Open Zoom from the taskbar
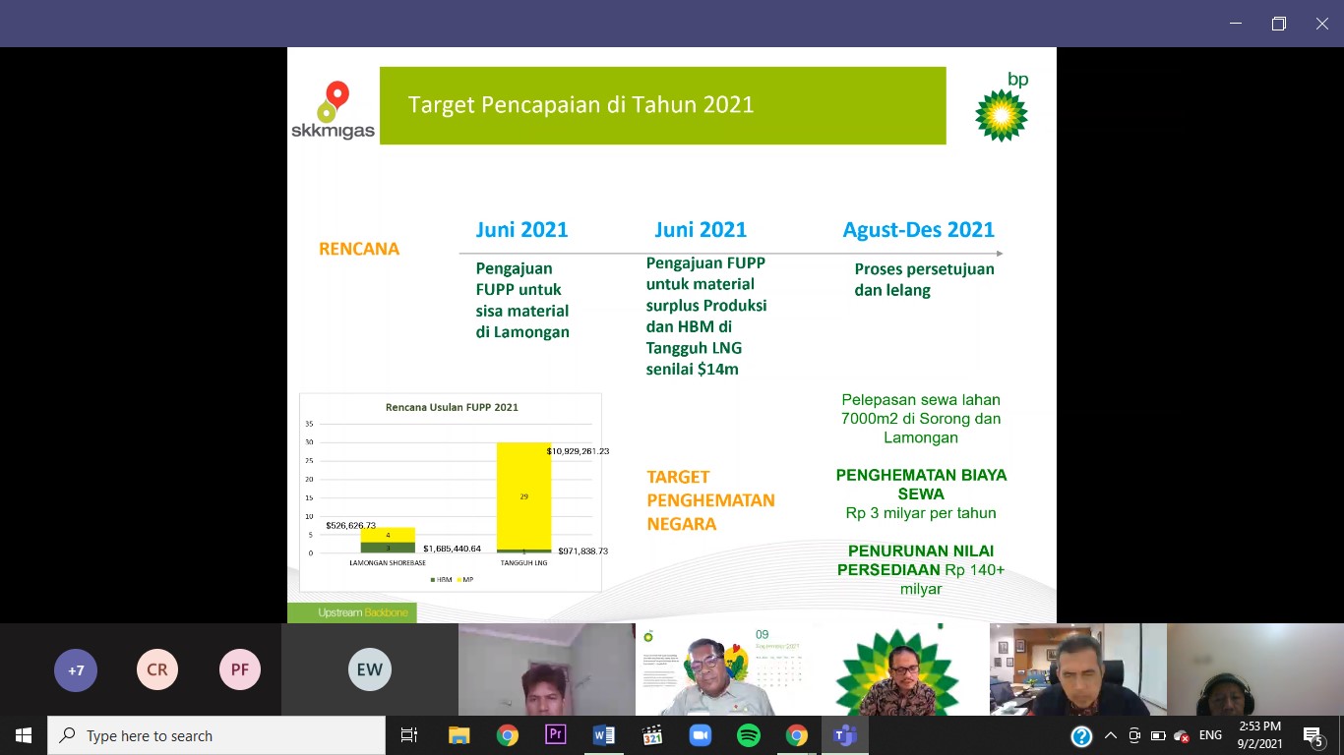 pyautogui.click(x=701, y=735)
